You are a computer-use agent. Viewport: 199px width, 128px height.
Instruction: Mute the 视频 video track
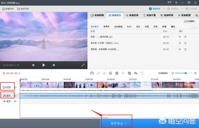click(16, 87)
